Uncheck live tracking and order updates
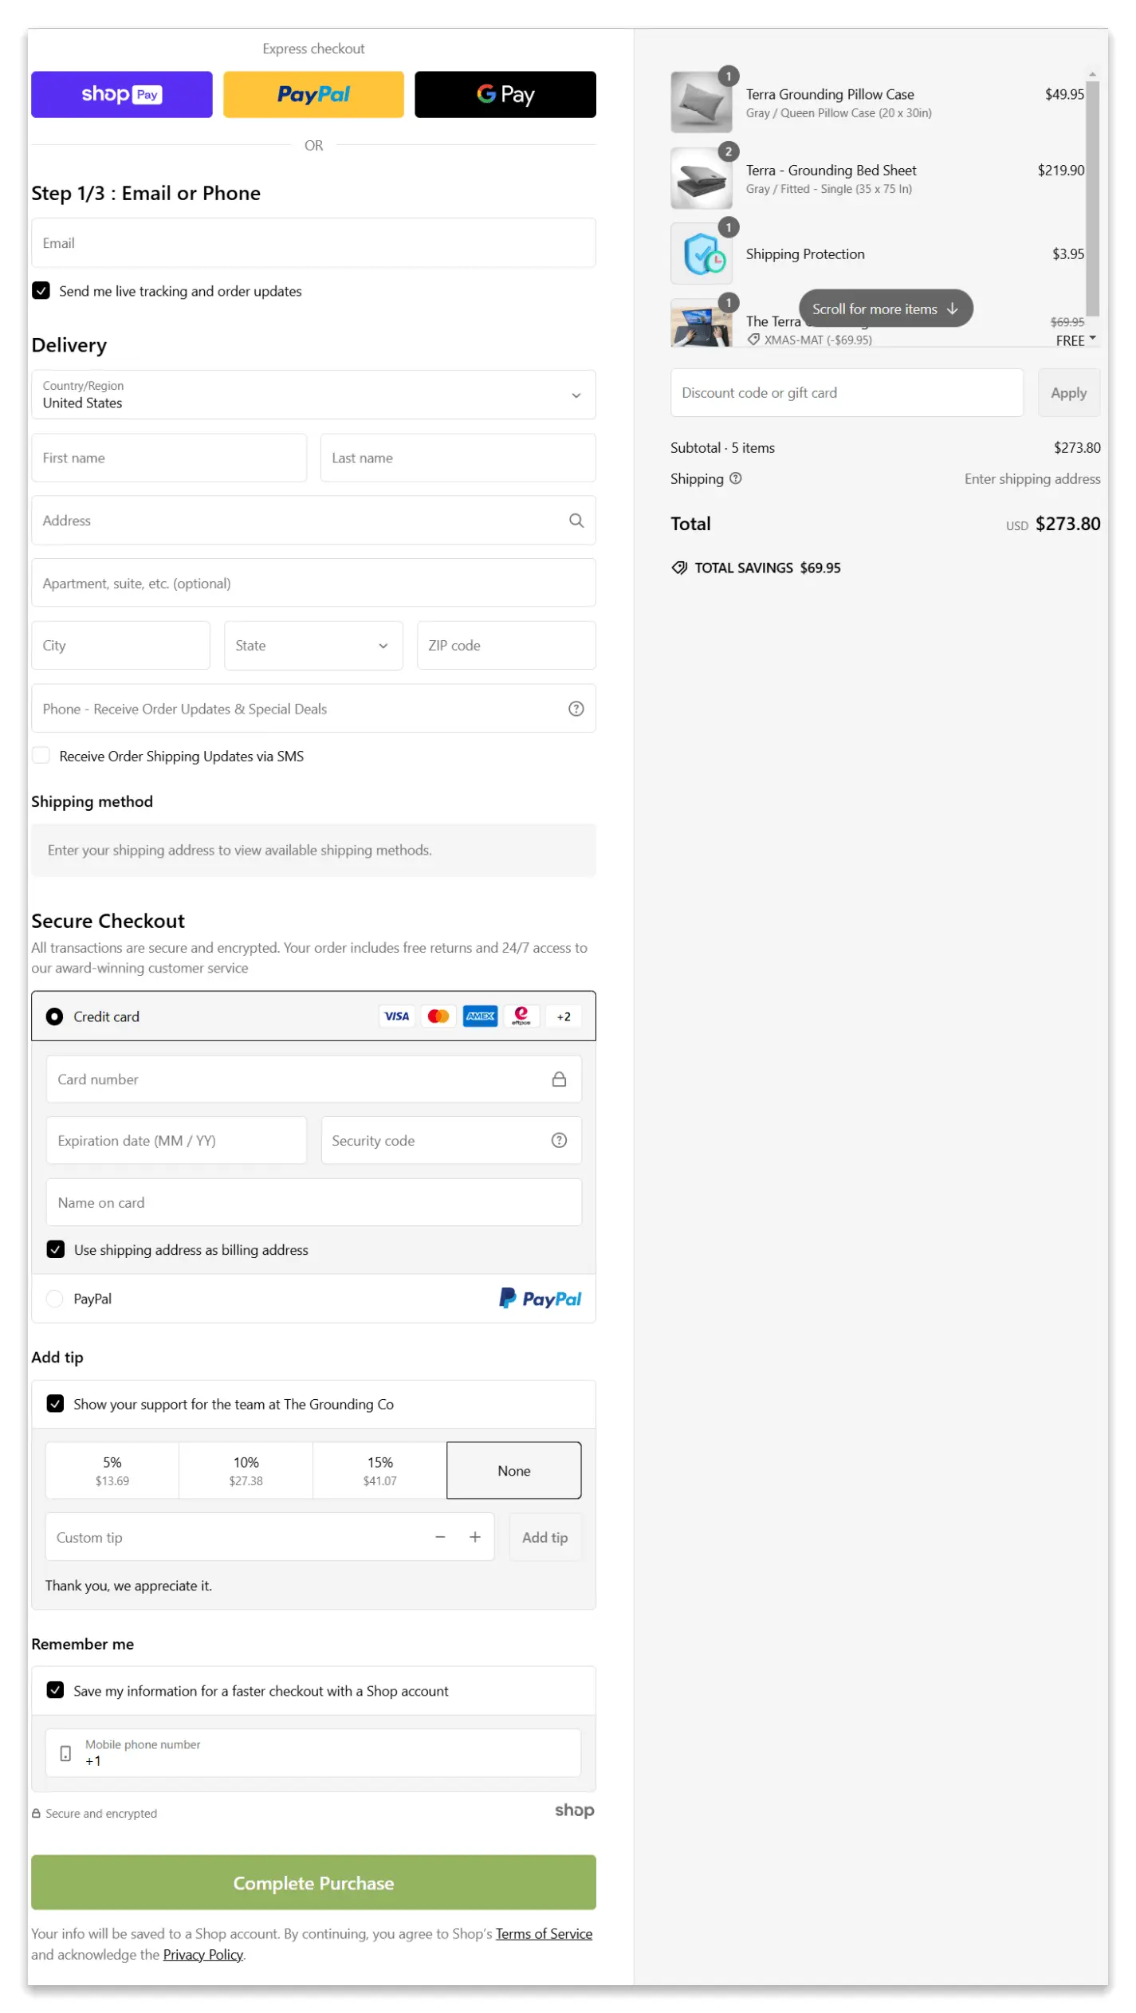 [x=41, y=291]
